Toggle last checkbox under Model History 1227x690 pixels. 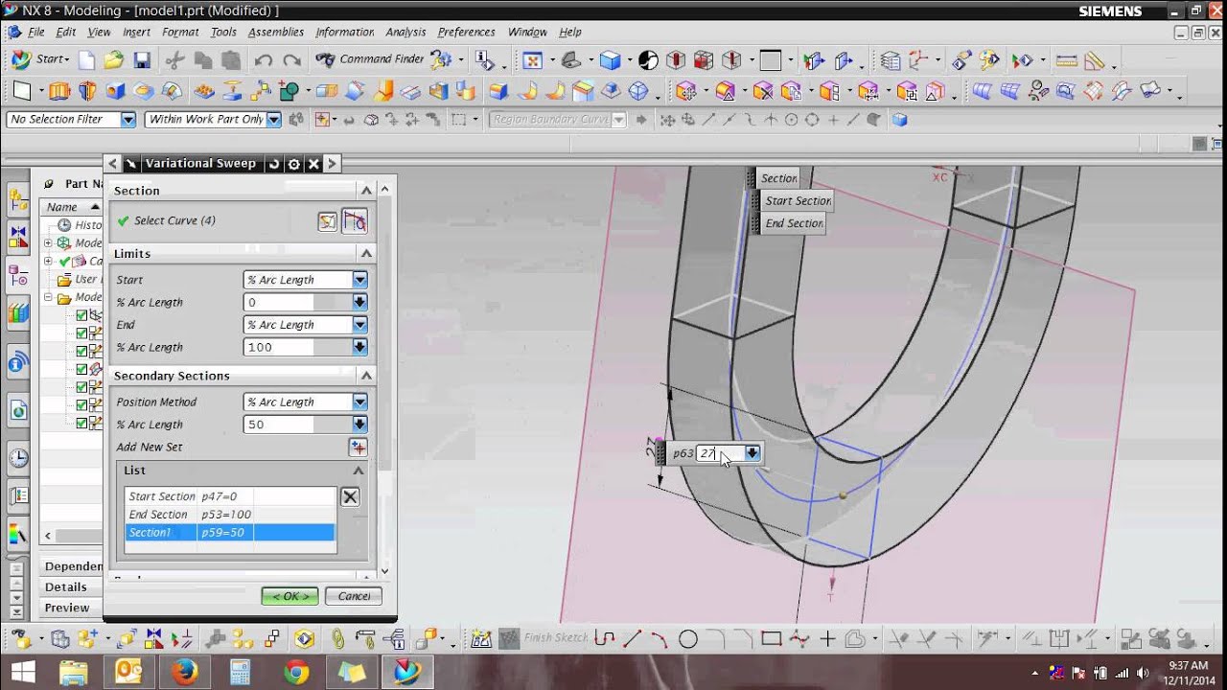(x=81, y=423)
